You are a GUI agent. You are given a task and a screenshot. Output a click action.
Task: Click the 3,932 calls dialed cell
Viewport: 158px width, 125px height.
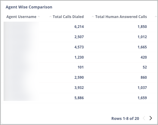click(x=79, y=88)
